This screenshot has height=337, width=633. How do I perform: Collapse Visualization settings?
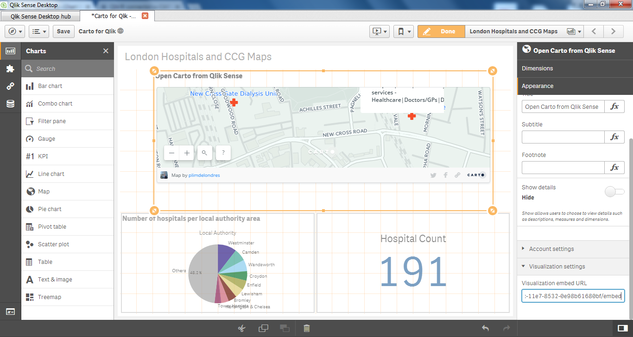[x=573, y=267]
